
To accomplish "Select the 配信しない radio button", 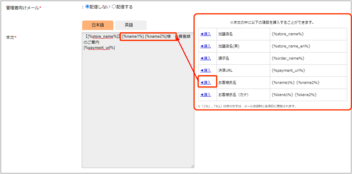I will [88, 7].
